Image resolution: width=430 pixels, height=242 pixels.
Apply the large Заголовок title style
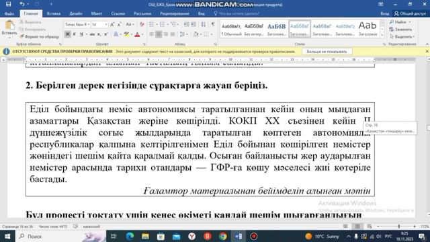[x=368, y=29]
